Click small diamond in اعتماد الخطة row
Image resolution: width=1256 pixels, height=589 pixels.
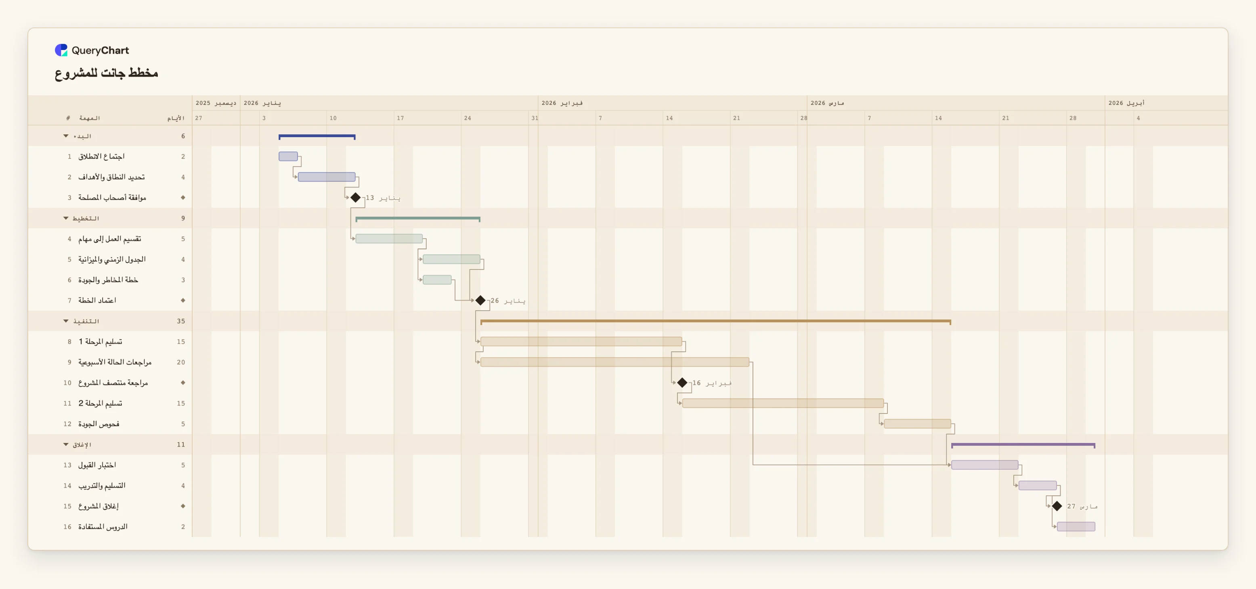point(183,300)
